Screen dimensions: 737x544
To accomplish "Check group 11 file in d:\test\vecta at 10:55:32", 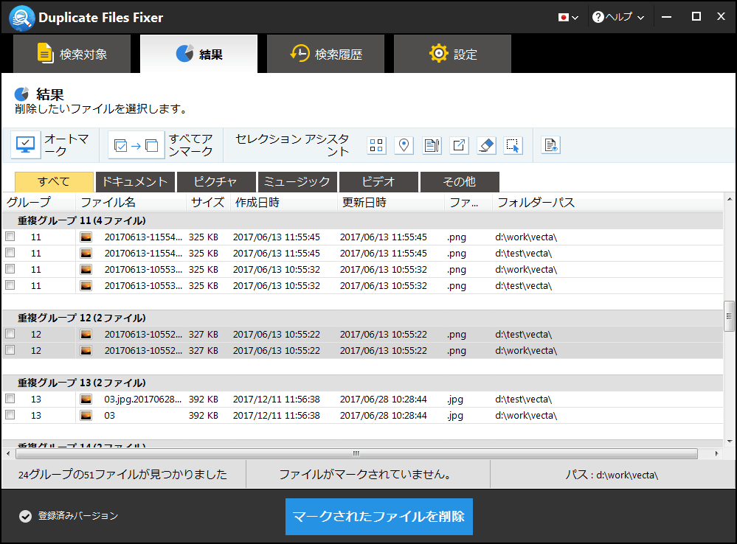I will coord(10,285).
